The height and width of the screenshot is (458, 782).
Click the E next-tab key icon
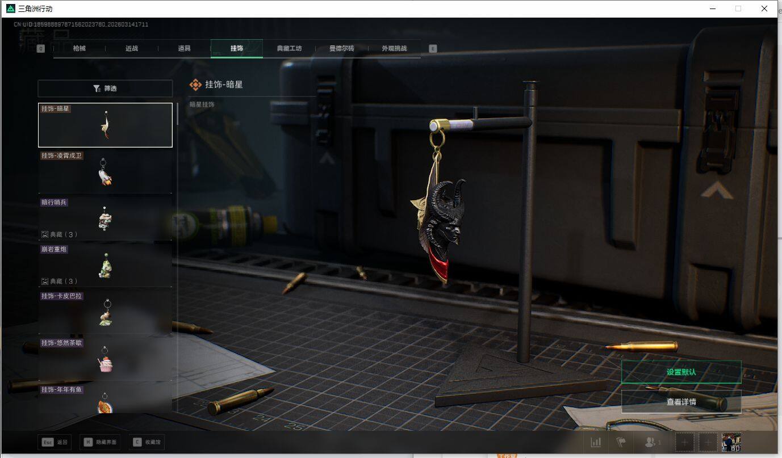[x=433, y=49]
